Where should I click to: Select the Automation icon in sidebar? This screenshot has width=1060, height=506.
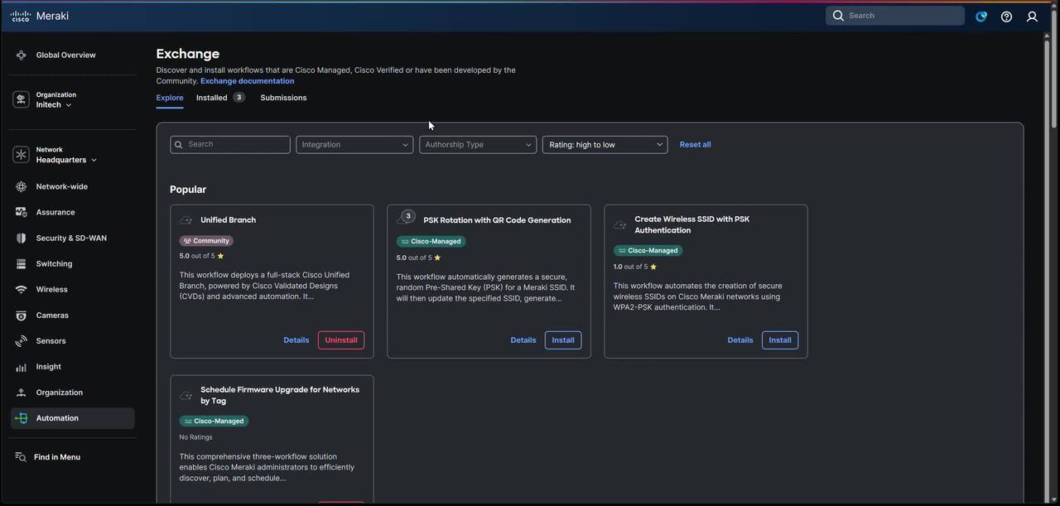[21, 418]
